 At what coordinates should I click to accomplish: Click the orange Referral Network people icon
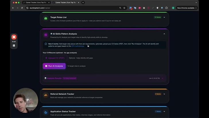pyautogui.click(x=46, y=95)
